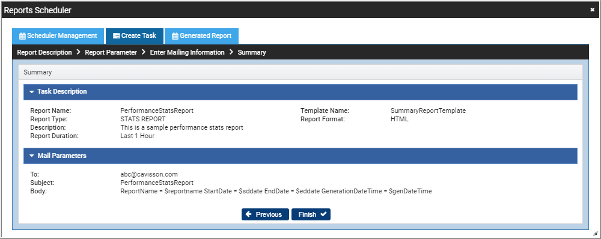601x239 pixels.
Task: Open the Scheduler Management tab
Action: [x=58, y=35]
